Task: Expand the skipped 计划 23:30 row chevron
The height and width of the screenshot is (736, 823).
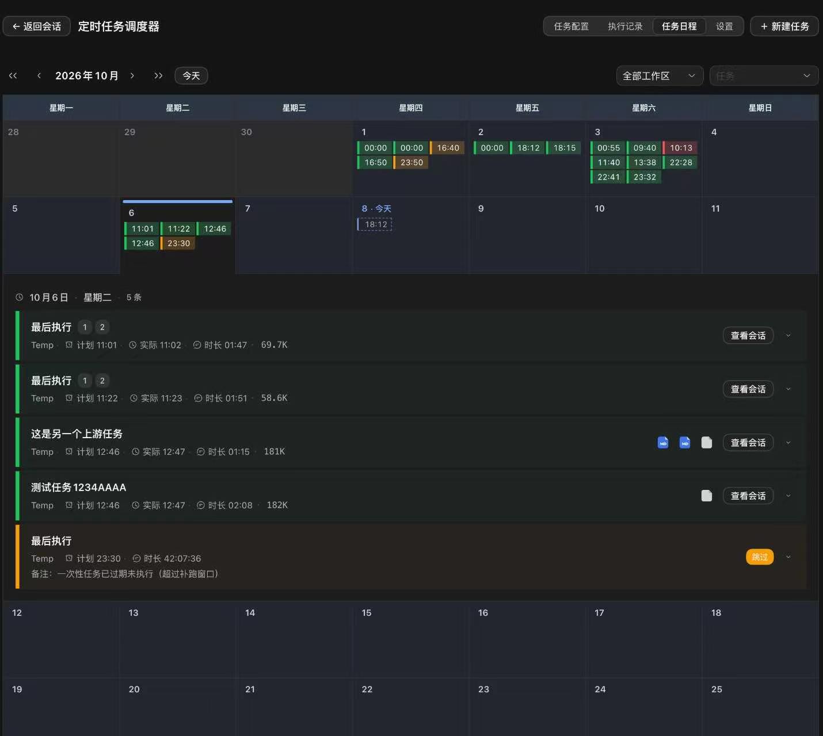Action: pyautogui.click(x=788, y=557)
